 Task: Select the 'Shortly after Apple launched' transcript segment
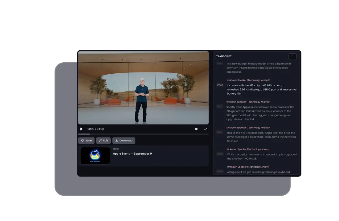coord(261,113)
